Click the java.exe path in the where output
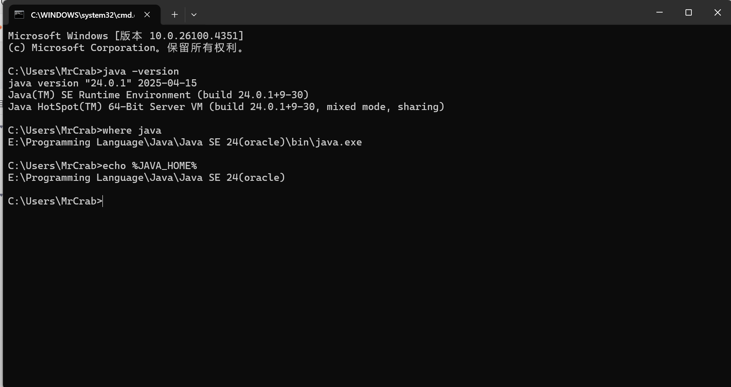This screenshot has height=387, width=731. [184, 142]
